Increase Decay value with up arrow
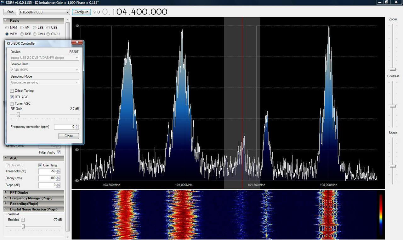Screen dimensions: 403x240 click(x=58, y=177)
